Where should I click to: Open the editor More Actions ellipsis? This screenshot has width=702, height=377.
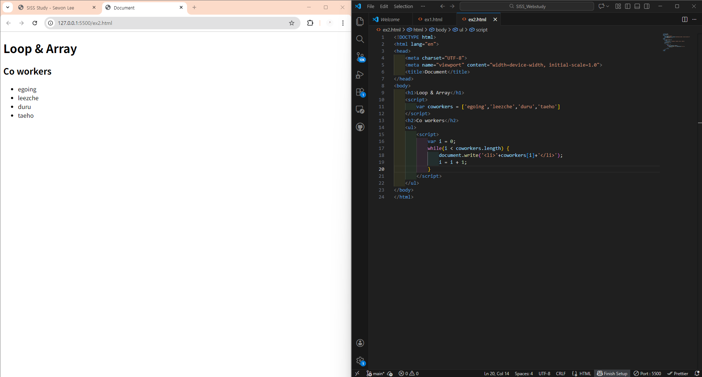coord(694,19)
